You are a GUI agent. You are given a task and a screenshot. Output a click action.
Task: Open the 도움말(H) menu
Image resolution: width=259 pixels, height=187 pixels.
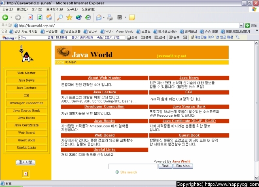[88, 9]
